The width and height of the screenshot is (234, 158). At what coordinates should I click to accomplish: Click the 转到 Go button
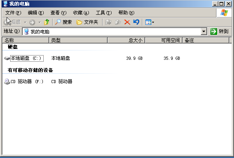[219, 31]
